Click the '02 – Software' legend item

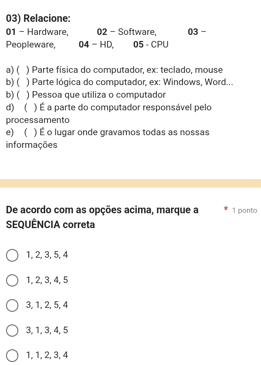tap(127, 32)
